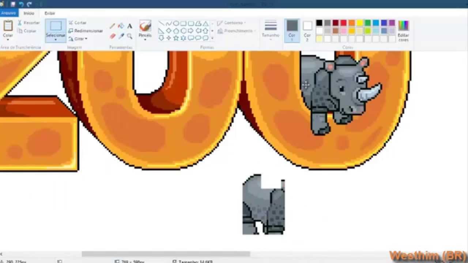The height and width of the screenshot is (263, 468).
Task: Click the rectangular Selecionar selection tool
Action: (56, 26)
